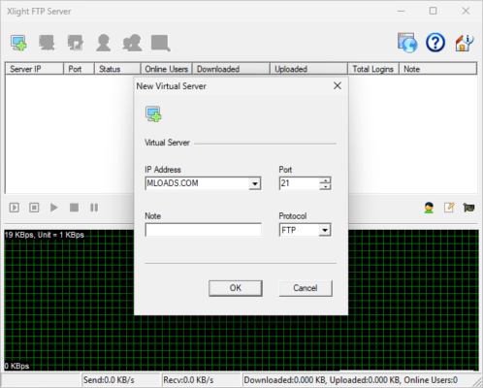
Task: Click the Port column header
Action: coord(79,69)
